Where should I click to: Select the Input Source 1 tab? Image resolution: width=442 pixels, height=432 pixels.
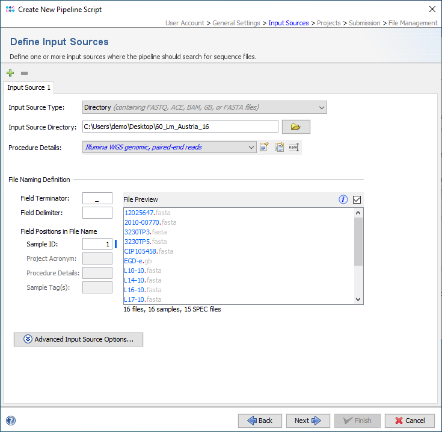coord(29,87)
